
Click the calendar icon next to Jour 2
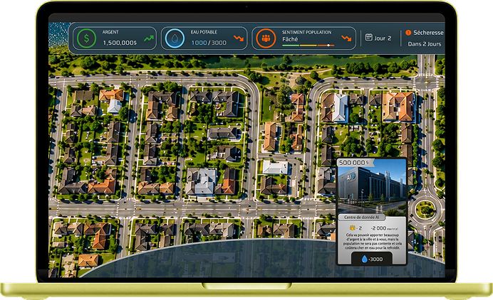pos(369,38)
